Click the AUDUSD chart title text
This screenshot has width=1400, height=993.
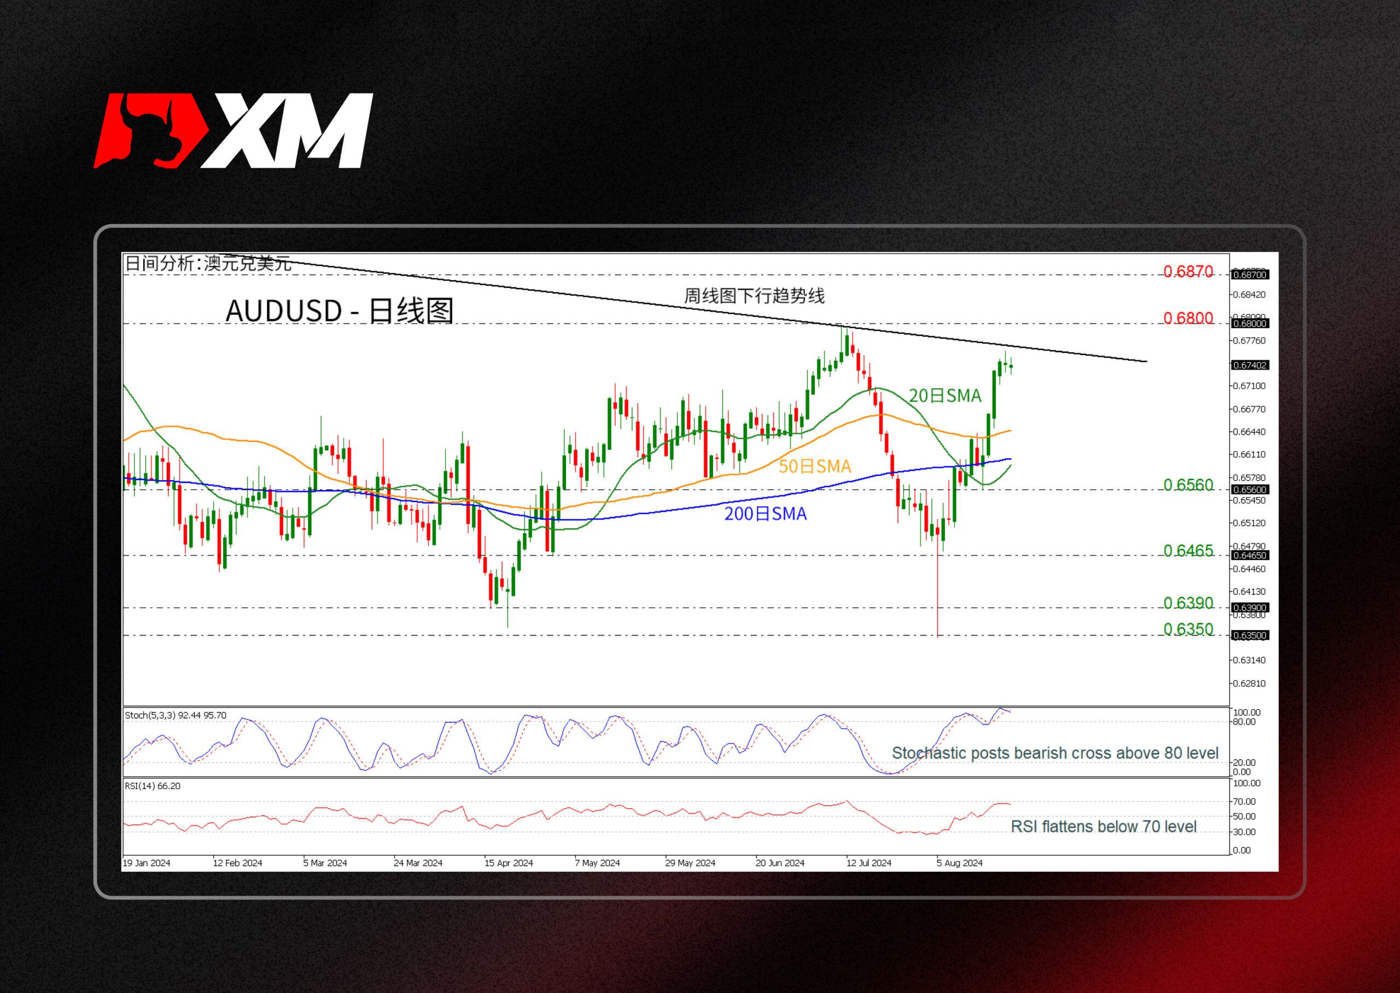click(x=339, y=311)
